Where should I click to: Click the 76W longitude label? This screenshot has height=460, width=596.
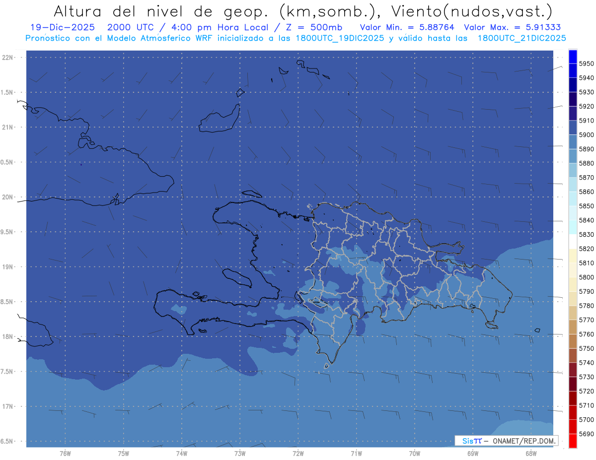(x=65, y=454)
